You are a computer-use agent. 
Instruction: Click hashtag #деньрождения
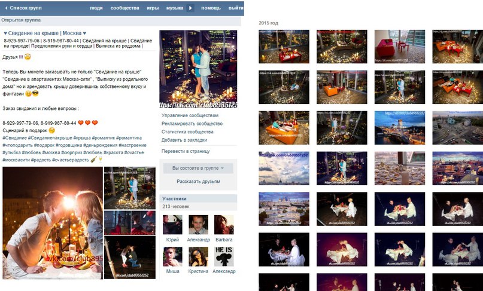pos(100,145)
